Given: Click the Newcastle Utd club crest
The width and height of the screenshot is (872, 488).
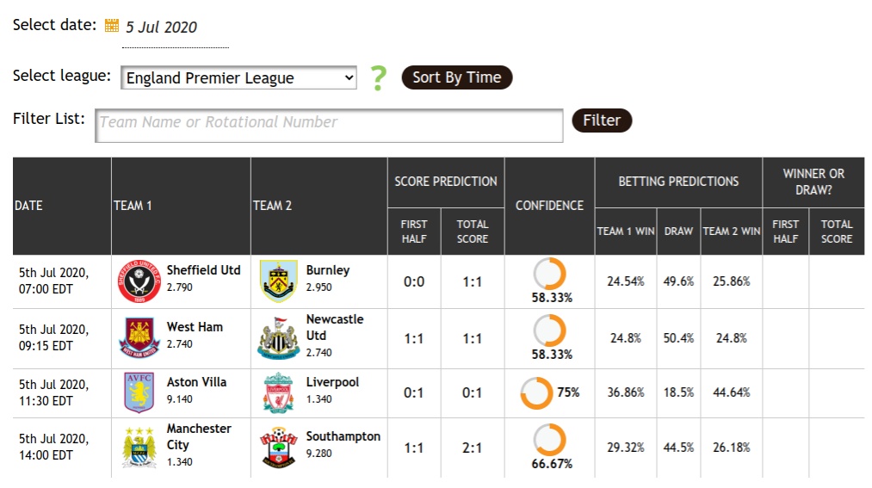Looking at the screenshot, I should [x=279, y=338].
